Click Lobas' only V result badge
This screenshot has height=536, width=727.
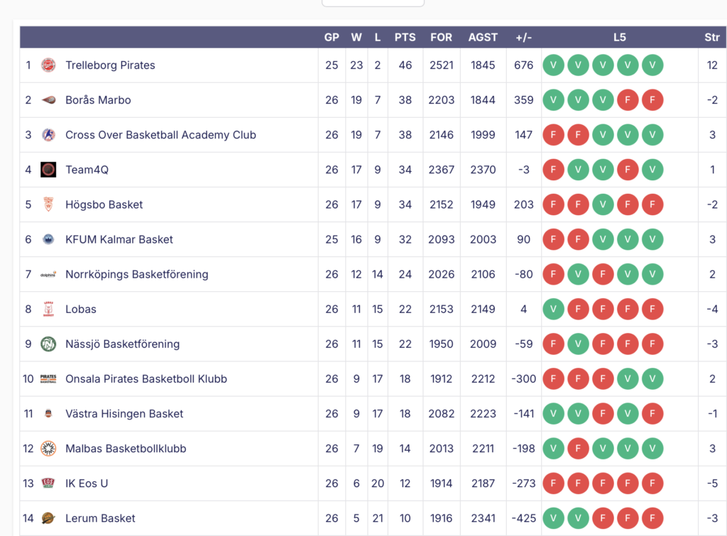553,310
